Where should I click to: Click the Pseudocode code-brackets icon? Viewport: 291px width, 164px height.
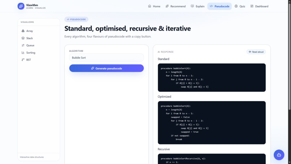point(211,6)
